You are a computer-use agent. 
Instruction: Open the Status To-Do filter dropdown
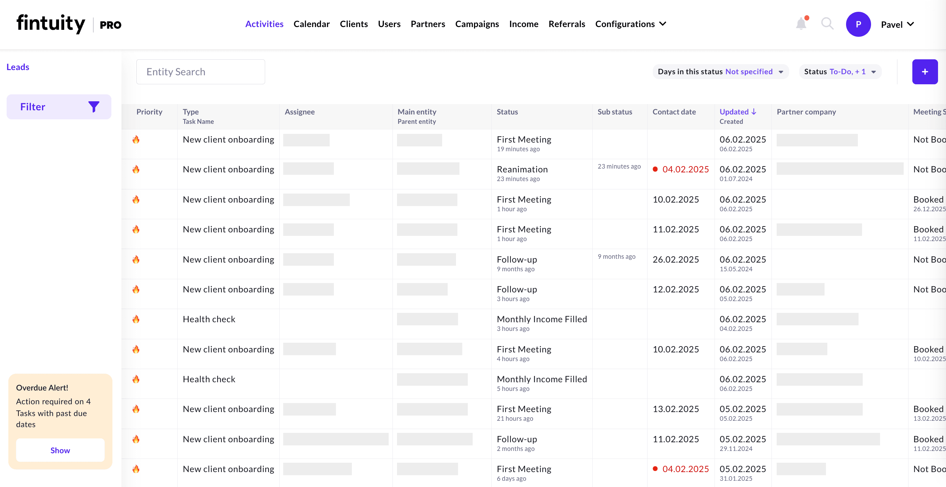[x=840, y=71]
